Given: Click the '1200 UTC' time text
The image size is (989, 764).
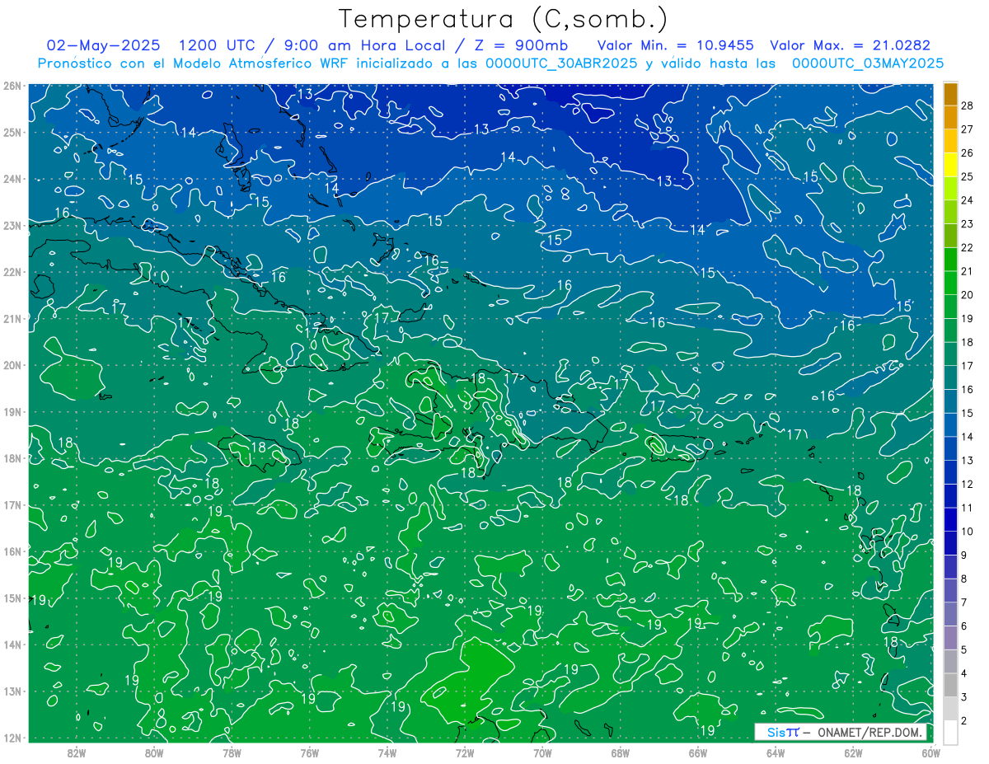Looking at the screenshot, I should point(216,46).
